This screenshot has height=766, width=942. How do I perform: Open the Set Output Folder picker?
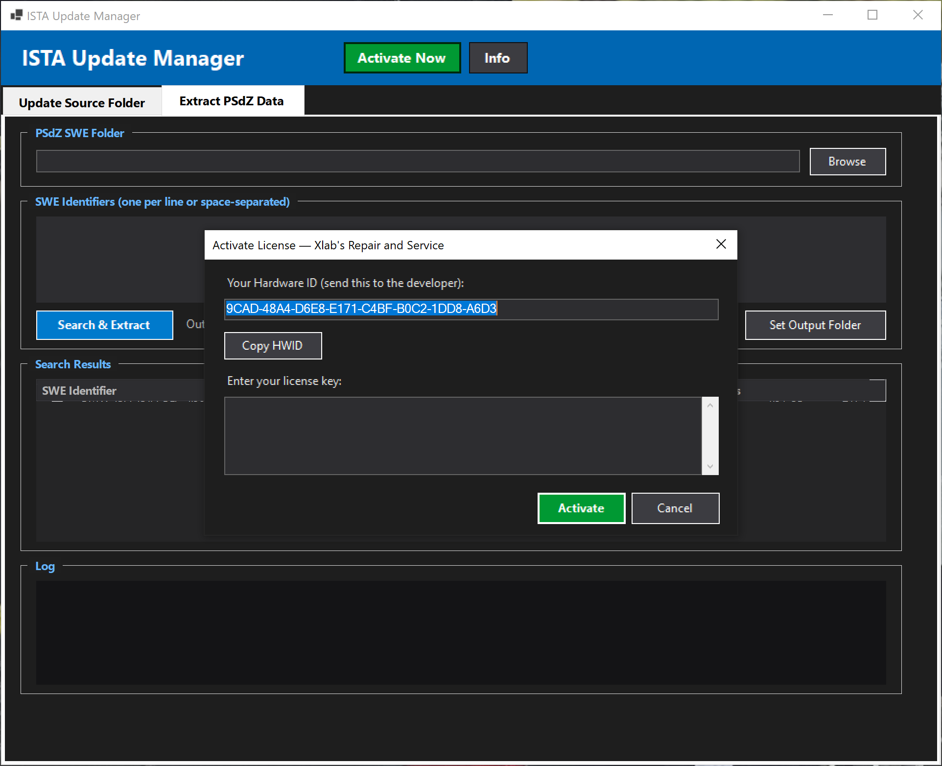(814, 325)
